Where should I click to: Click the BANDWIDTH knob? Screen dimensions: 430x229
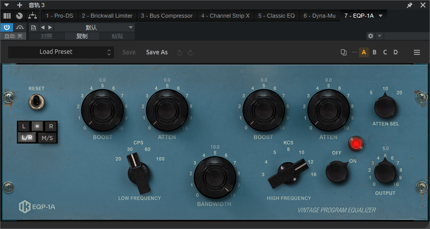click(x=215, y=178)
